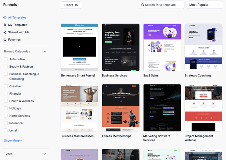Expand categories with Show More
226x160 pixels.
point(13,140)
